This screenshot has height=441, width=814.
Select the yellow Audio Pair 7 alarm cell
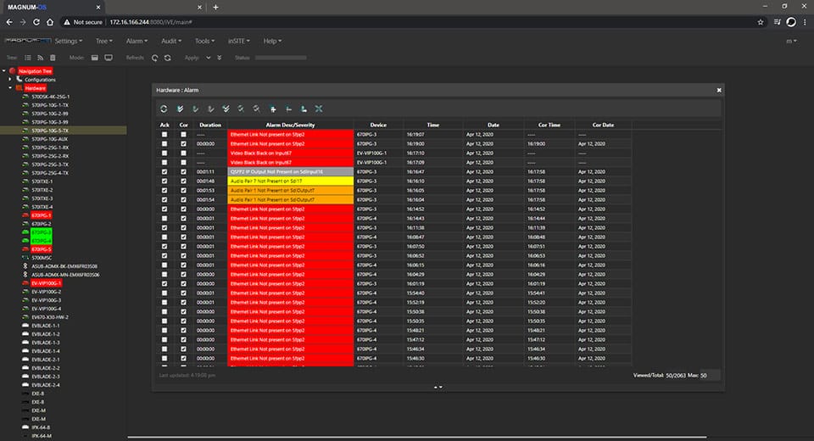click(291, 181)
